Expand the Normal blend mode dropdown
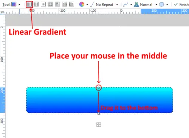The height and width of the screenshot is (138, 189). click(x=156, y=5)
